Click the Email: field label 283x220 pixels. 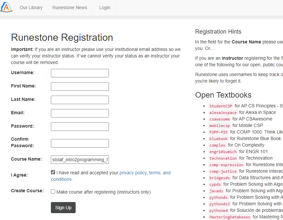tap(18, 113)
